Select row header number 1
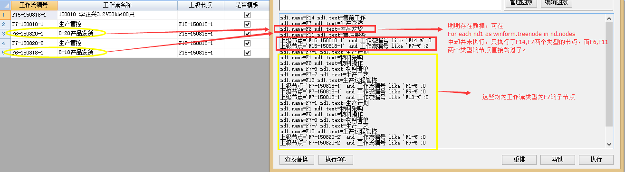 click(x=5, y=15)
